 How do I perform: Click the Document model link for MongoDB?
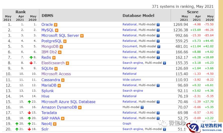tap(130, 46)
